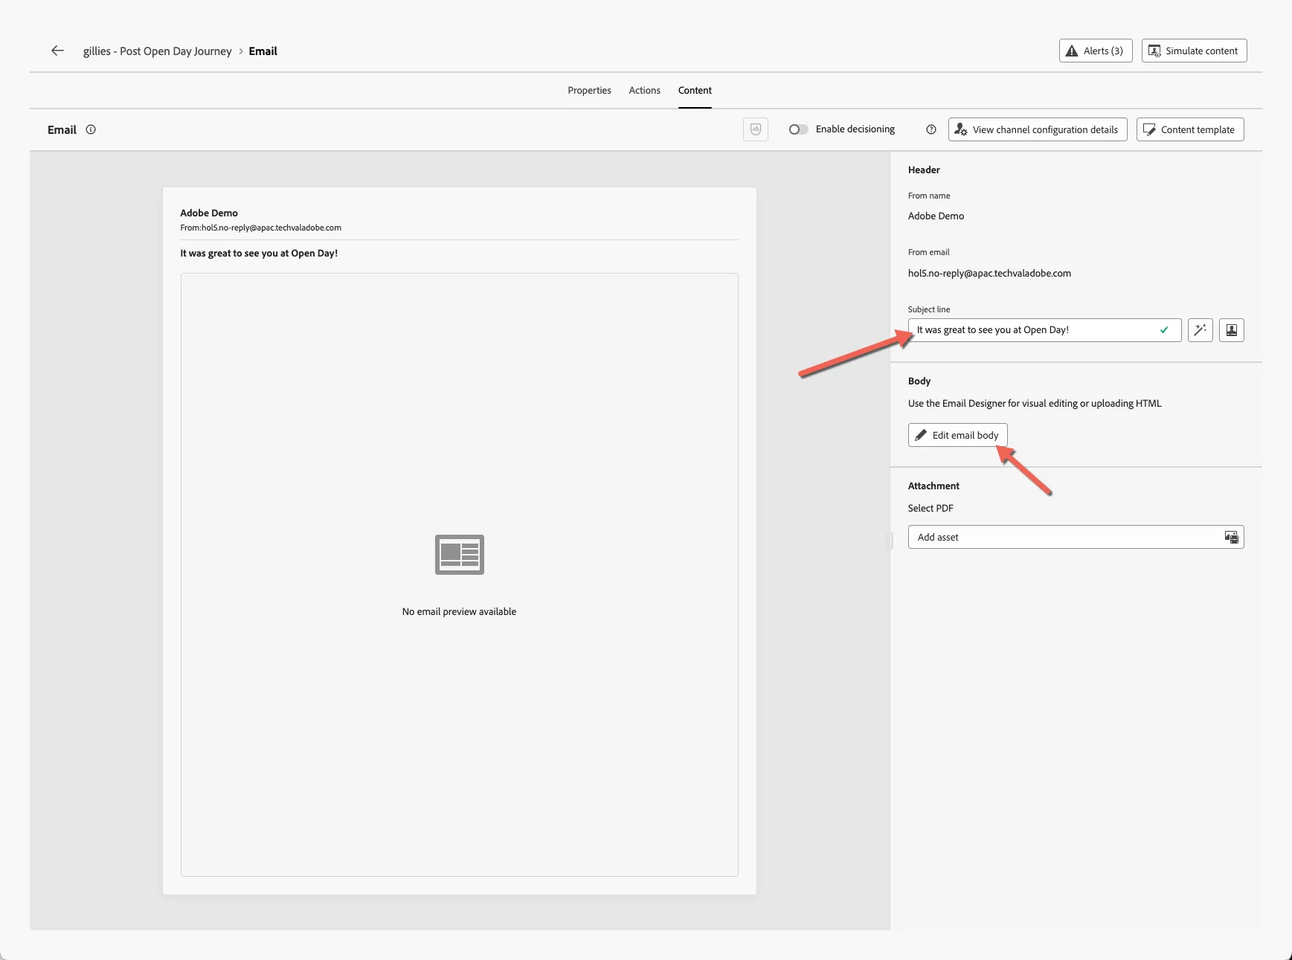This screenshot has width=1292, height=960.
Task: Click the Email breadcrumb title
Action: click(x=263, y=51)
